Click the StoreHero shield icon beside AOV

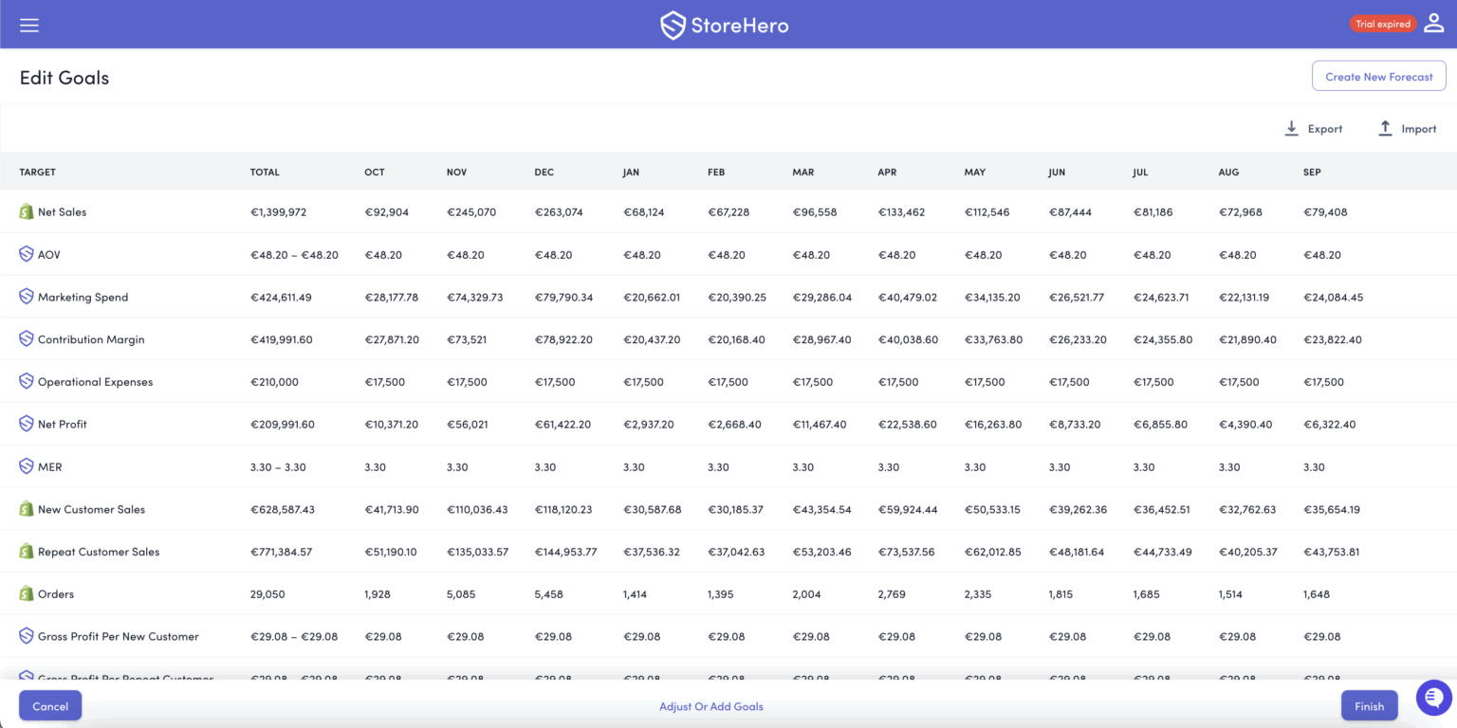pyautogui.click(x=26, y=254)
